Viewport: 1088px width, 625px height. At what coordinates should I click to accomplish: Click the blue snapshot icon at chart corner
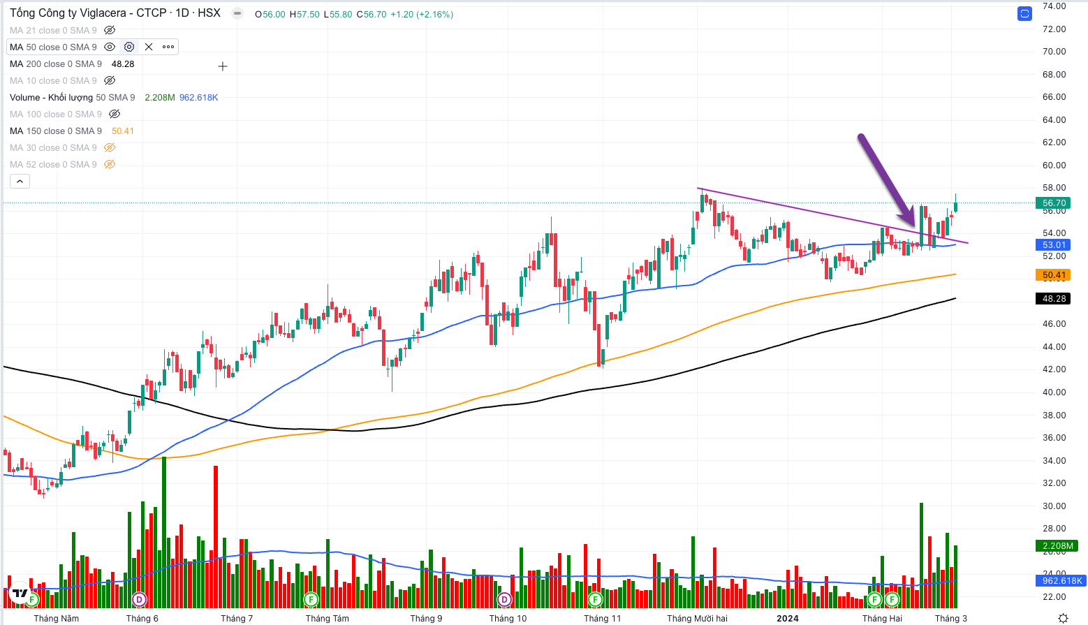point(1024,13)
